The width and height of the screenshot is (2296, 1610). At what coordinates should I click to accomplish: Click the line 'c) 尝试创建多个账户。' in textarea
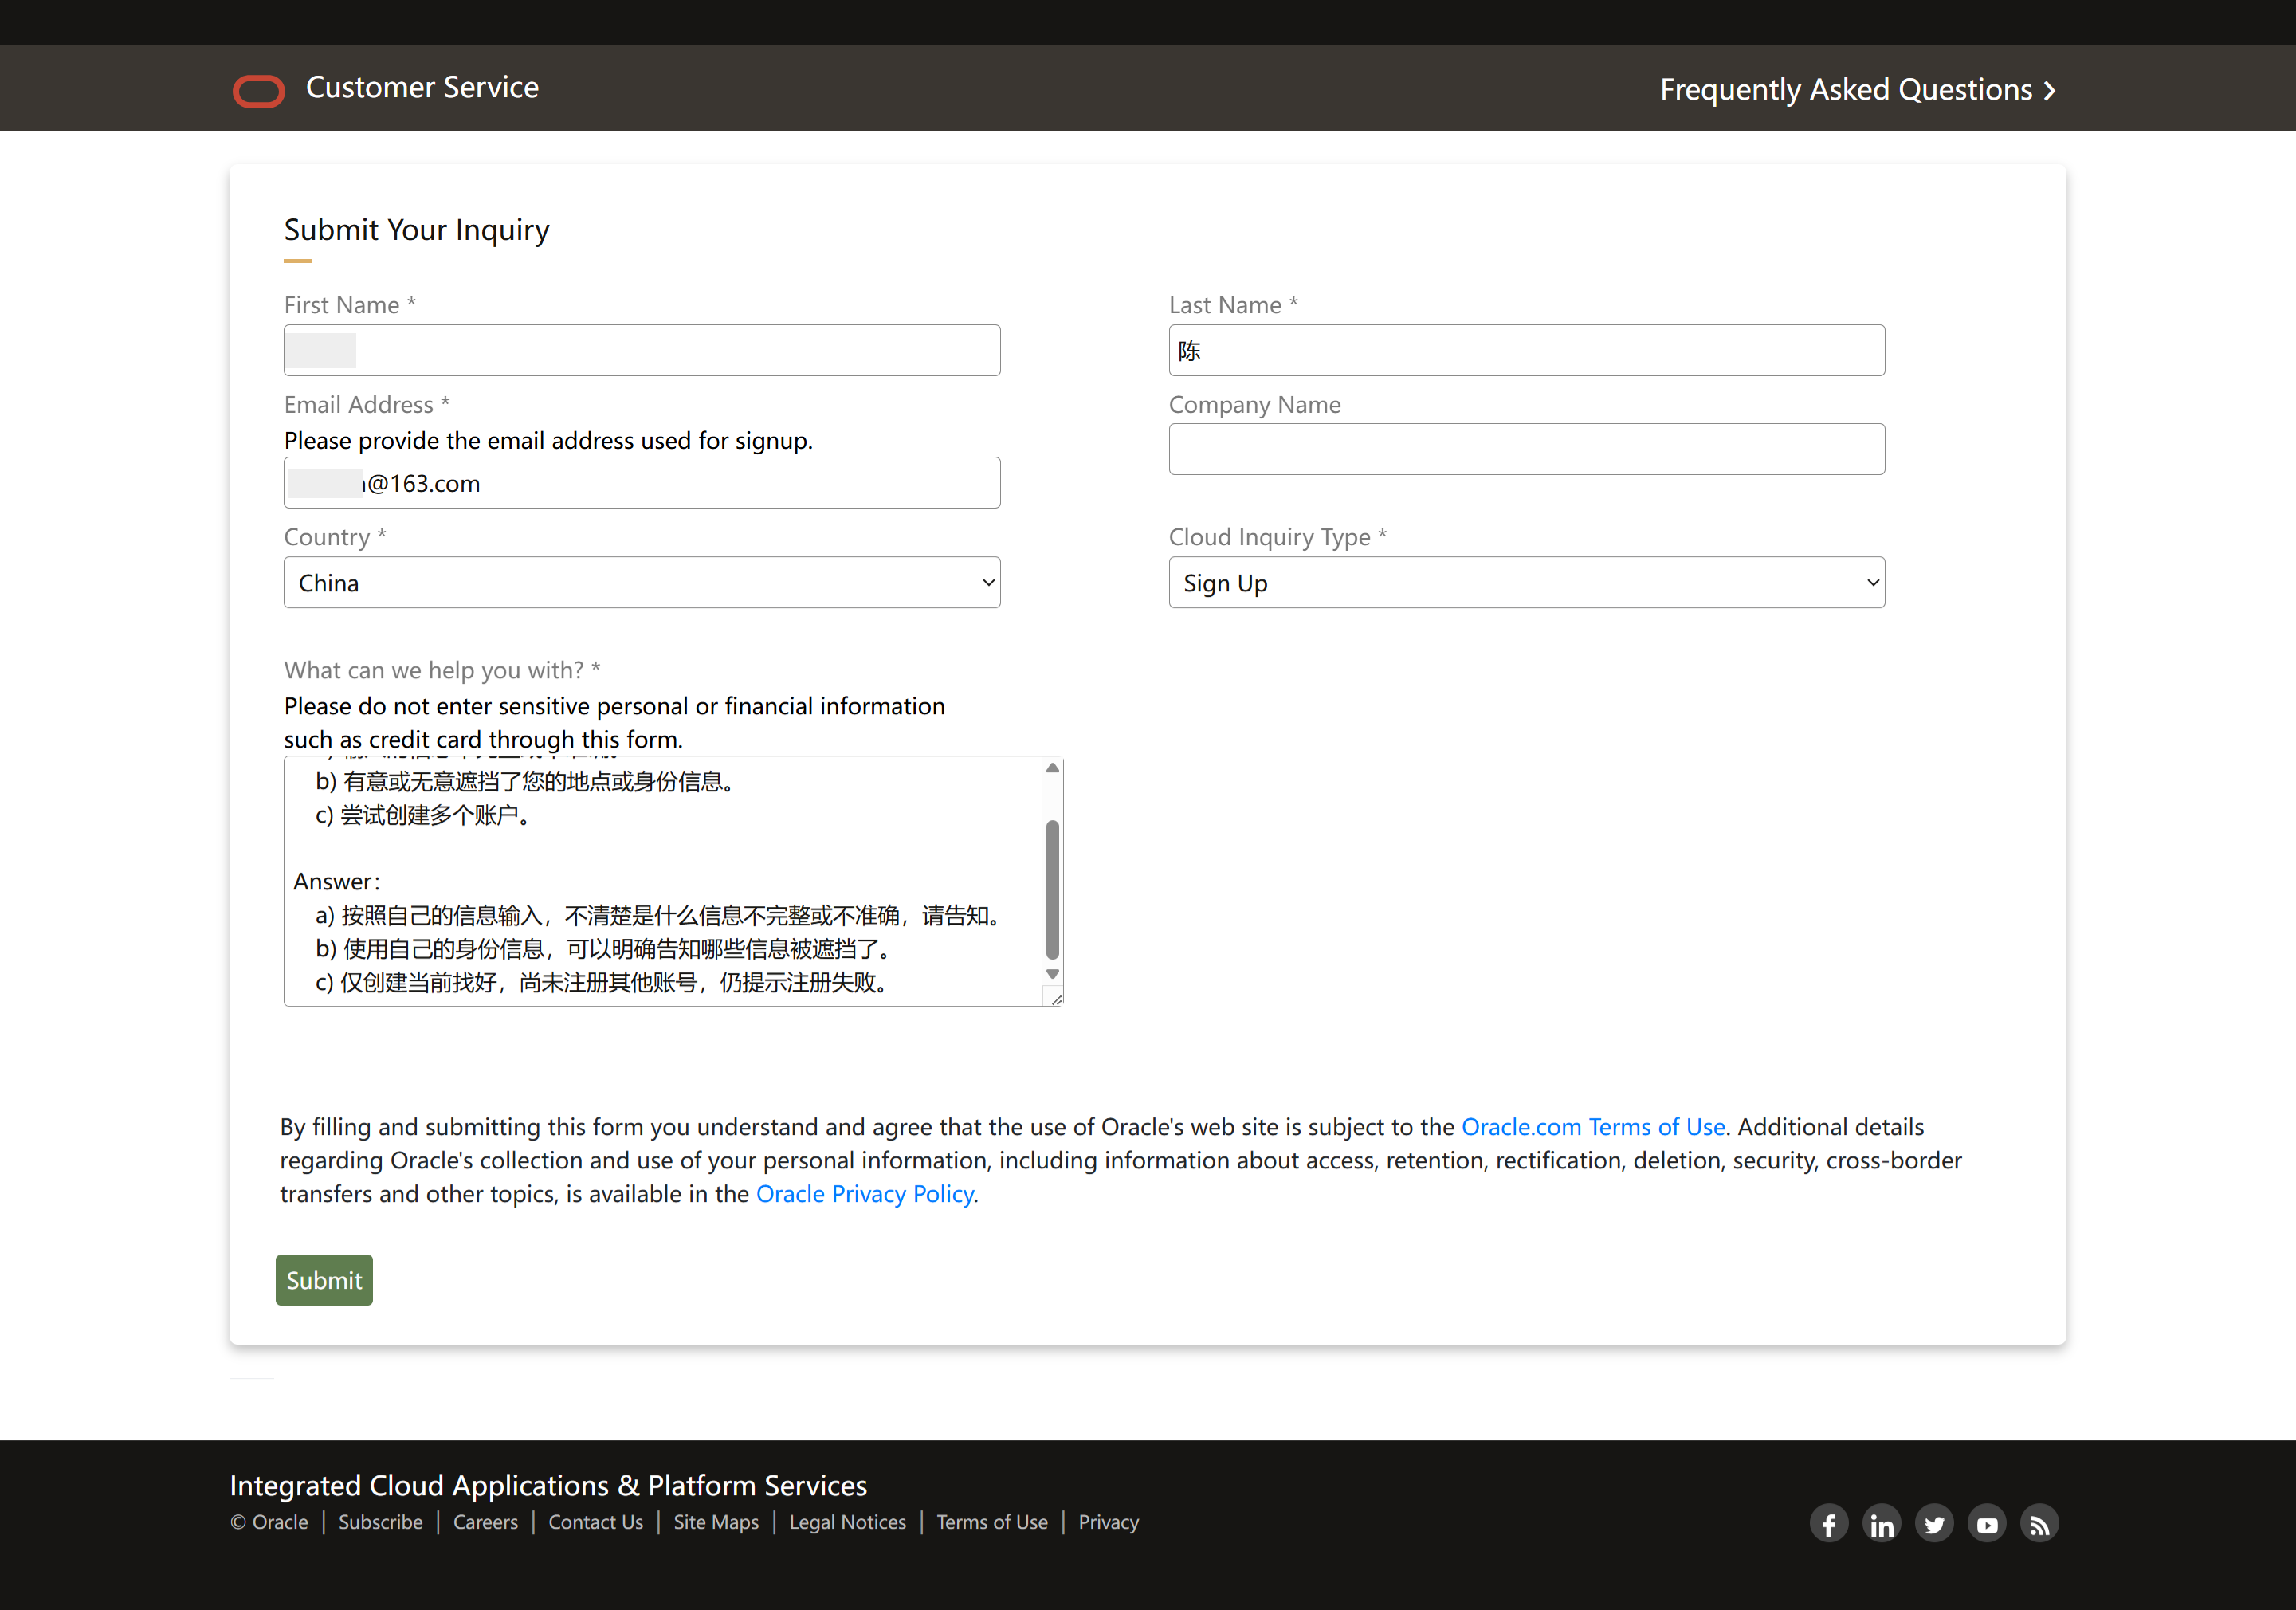point(425,815)
